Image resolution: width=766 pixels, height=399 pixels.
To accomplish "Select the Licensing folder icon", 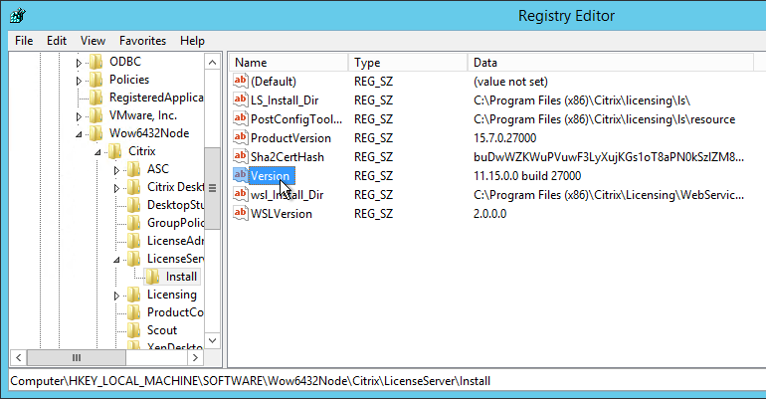I will tap(134, 295).
